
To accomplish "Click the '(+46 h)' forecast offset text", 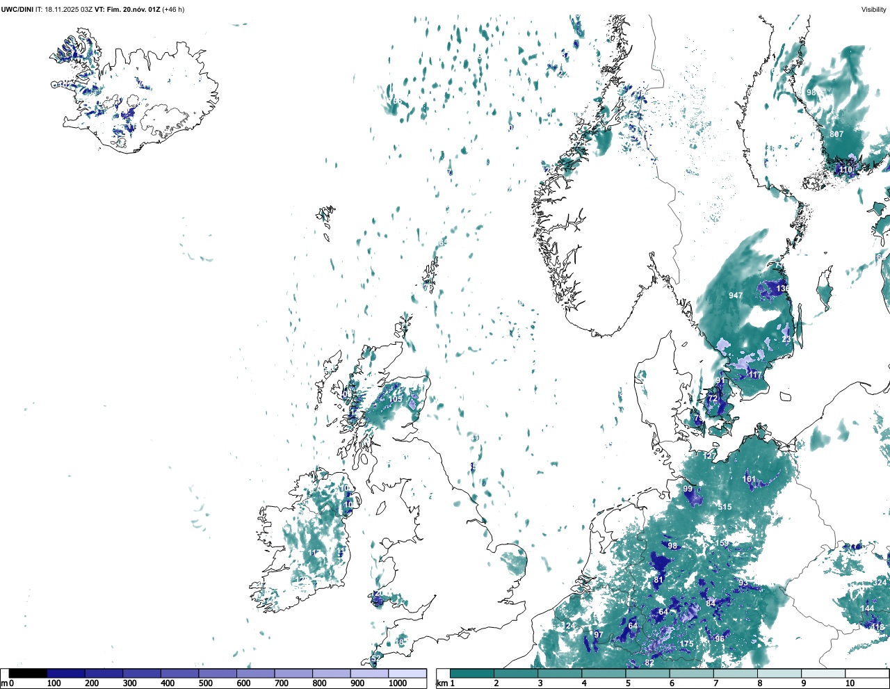I will (x=173, y=9).
